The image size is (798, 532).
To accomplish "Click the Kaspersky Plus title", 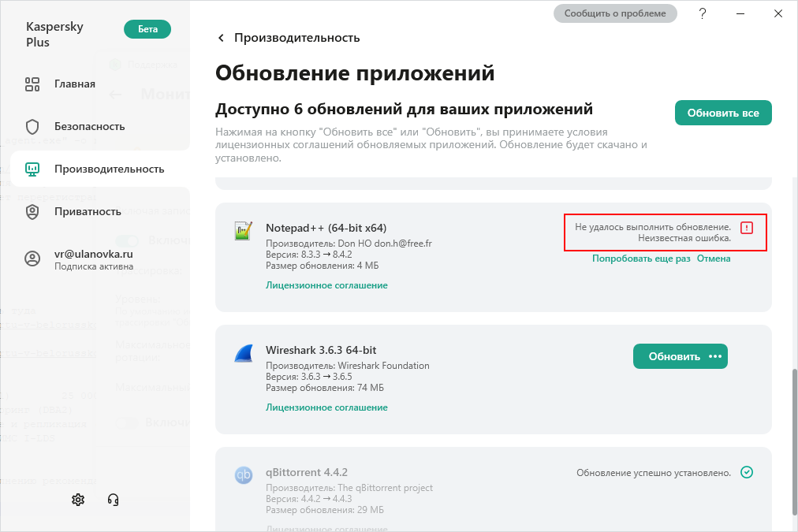I will pos(54,34).
